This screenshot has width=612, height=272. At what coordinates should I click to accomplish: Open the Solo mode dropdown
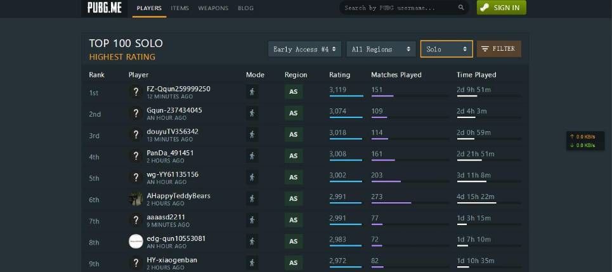(446, 49)
